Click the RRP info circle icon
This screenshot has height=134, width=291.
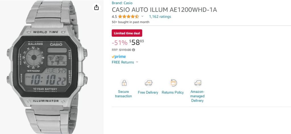point(134,50)
